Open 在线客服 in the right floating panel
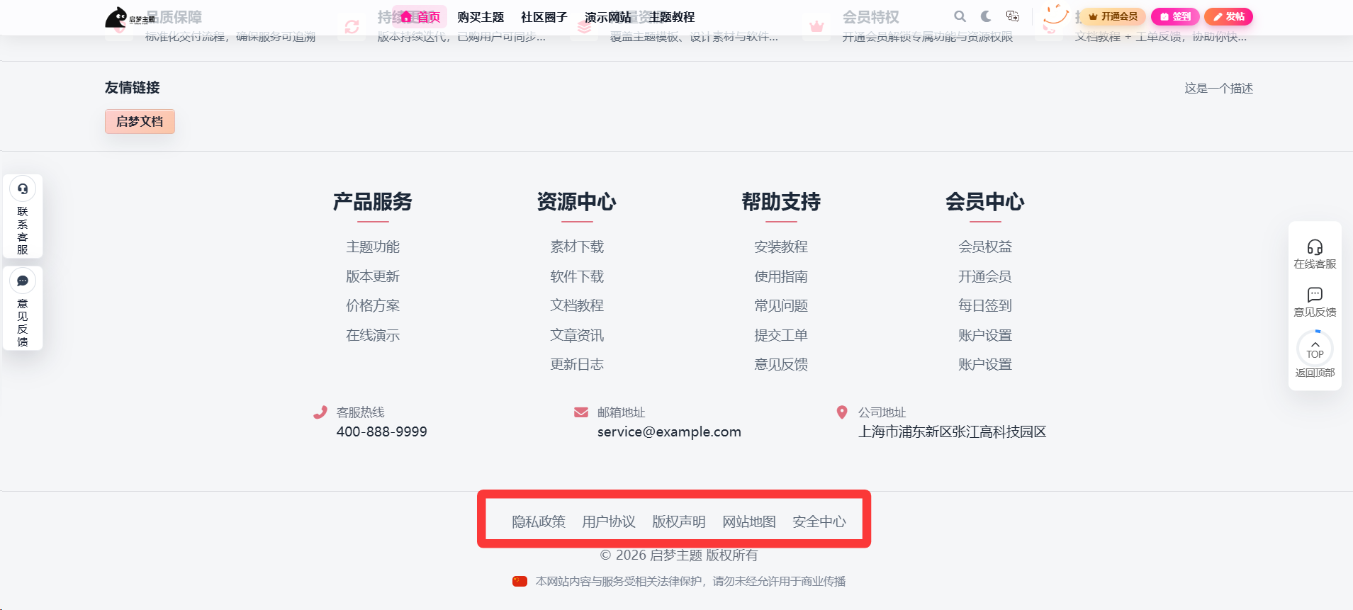Screen dimensions: 1353x610 pyautogui.click(x=1315, y=254)
